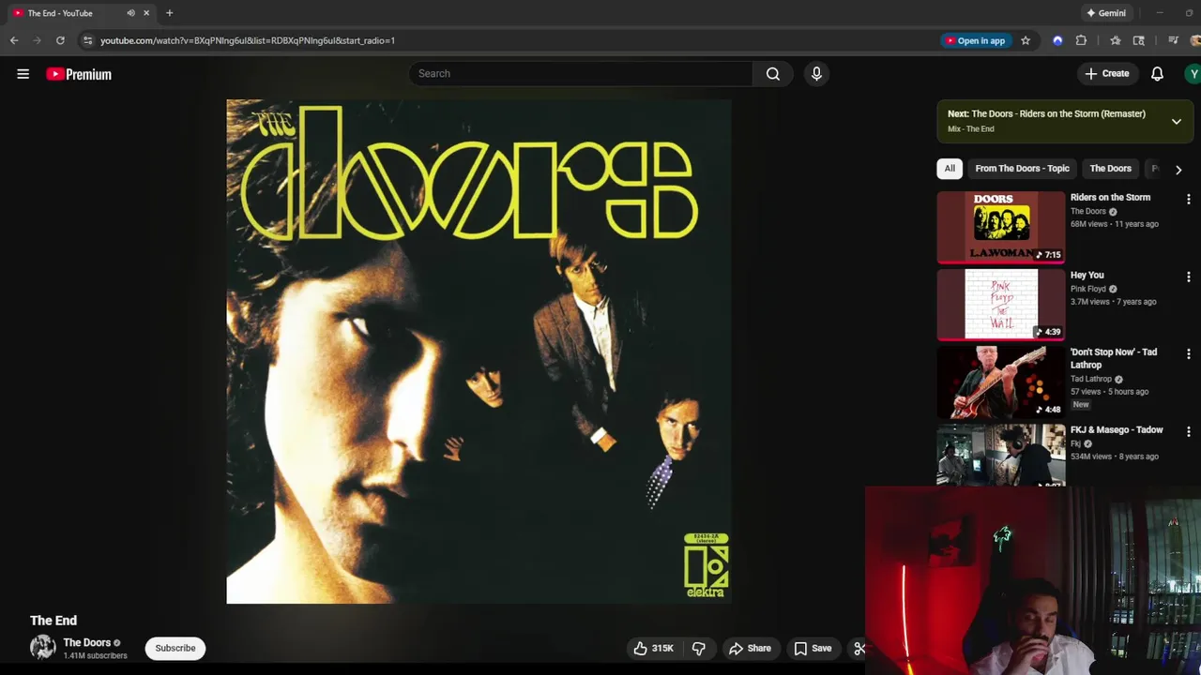Open media controls music-note icon
The height and width of the screenshot is (675, 1201).
click(x=1173, y=40)
